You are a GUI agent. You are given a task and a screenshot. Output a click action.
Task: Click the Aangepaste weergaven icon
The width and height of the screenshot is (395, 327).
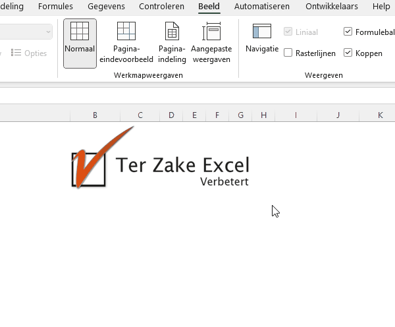point(211,32)
